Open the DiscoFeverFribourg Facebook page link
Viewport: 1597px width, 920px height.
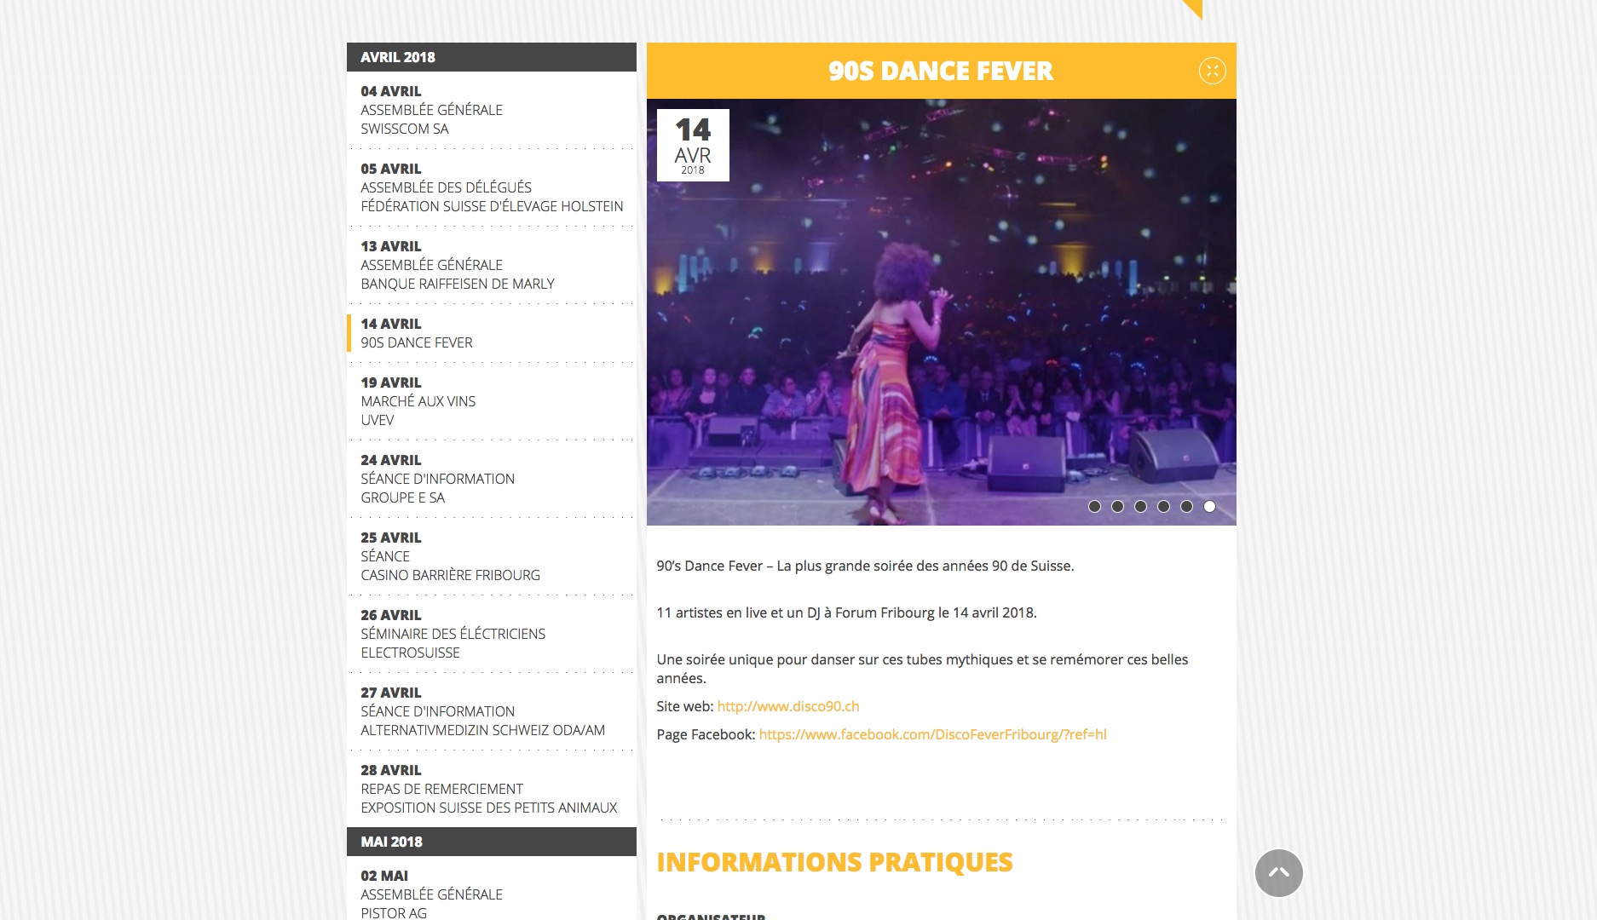932,734
